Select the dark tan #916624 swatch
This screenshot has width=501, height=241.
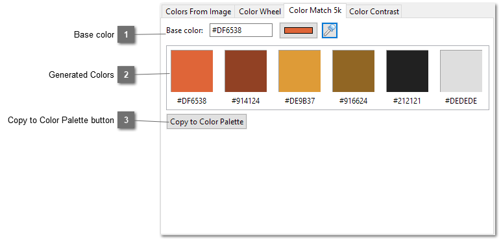coord(354,71)
